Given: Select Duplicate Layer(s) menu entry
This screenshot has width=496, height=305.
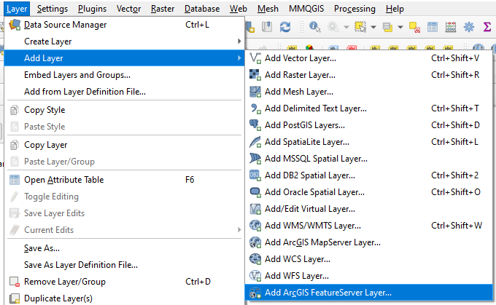Looking at the screenshot, I should (124, 298).
